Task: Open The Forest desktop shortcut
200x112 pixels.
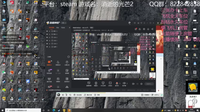Action: (x=28, y=12)
